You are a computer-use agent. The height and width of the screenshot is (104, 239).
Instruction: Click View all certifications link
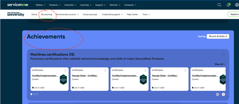click(x=220, y=64)
